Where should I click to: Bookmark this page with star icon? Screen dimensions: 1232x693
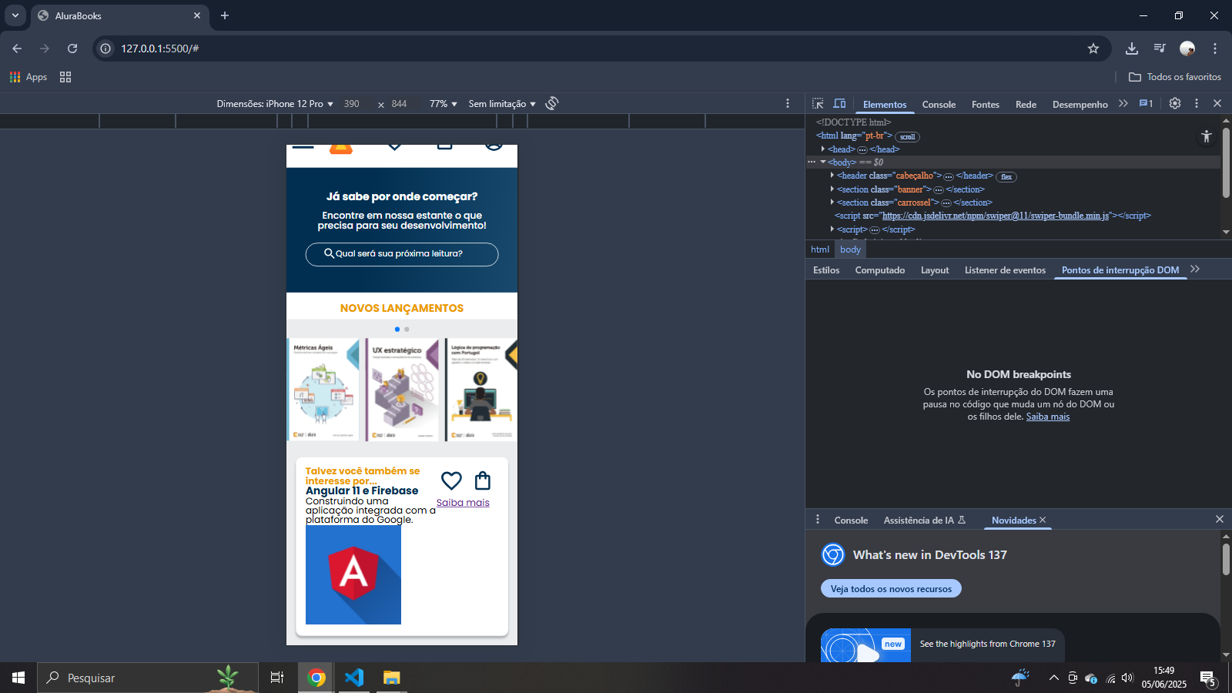1093,49
